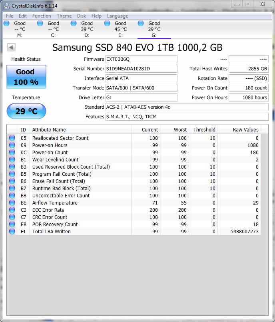The height and width of the screenshot is (322, 275).
Task: Select the POR Recovery Count attribute name
Action: tap(55, 224)
